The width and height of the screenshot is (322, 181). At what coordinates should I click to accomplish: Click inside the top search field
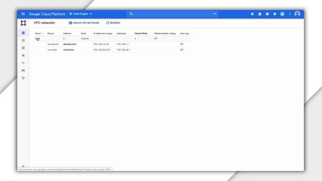[173, 14]
